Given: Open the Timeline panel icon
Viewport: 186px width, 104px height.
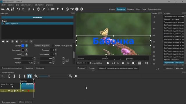Looking at the screenshot, I should 53,9.
